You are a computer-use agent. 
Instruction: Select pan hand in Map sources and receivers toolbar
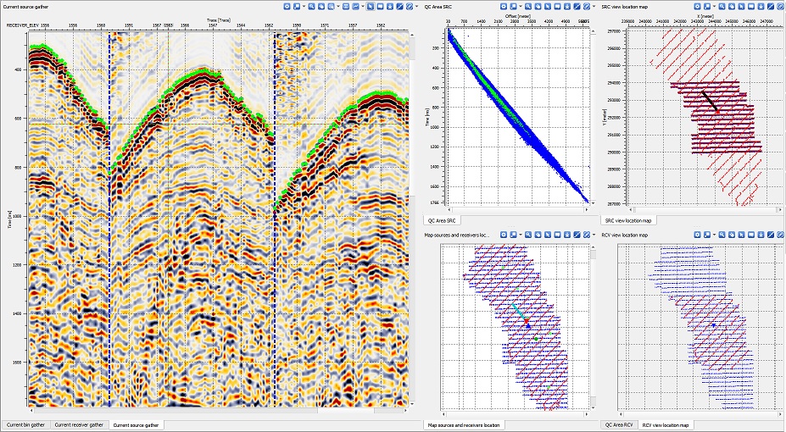tap(538, 235)
